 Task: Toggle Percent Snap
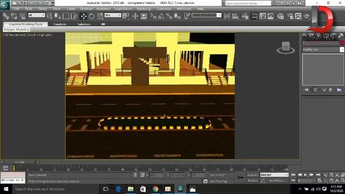coord(169,16)
